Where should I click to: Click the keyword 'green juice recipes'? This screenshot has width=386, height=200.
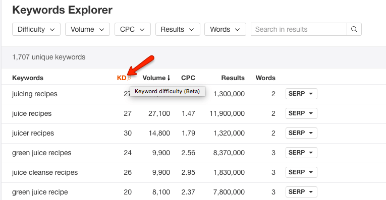[41, 153]
